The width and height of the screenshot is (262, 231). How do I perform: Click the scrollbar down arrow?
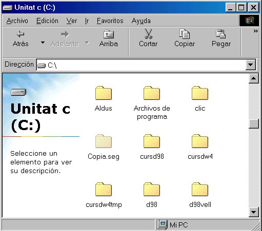click(254, 212)
